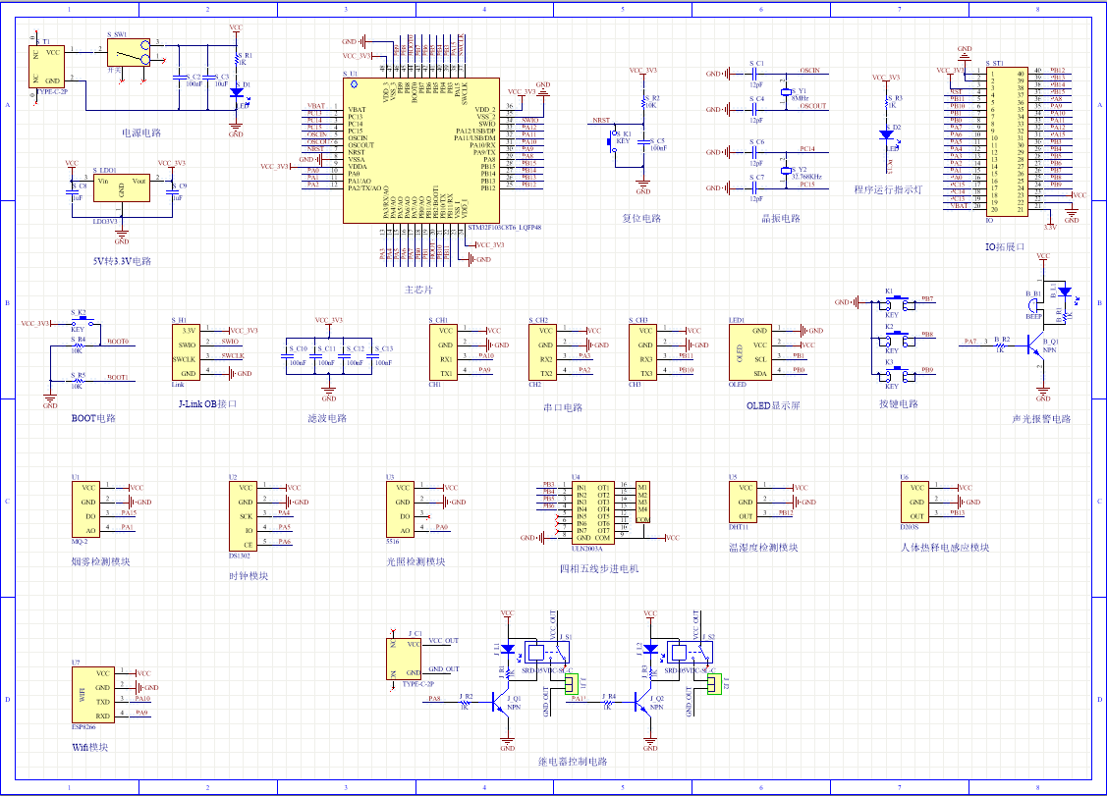Image resolution: width=1107 pixels, height=796 pixels.
Task: Select the green J_J2 terminal connector
Action: tap(714, 684)
